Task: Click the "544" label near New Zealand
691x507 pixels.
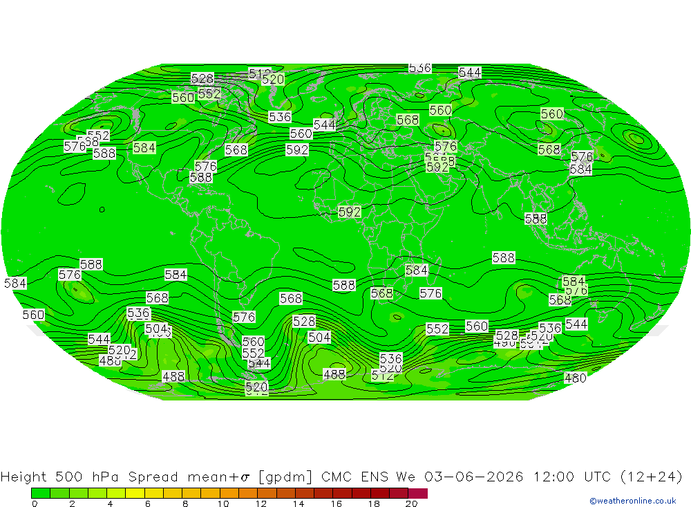Action: pos(576,324)
